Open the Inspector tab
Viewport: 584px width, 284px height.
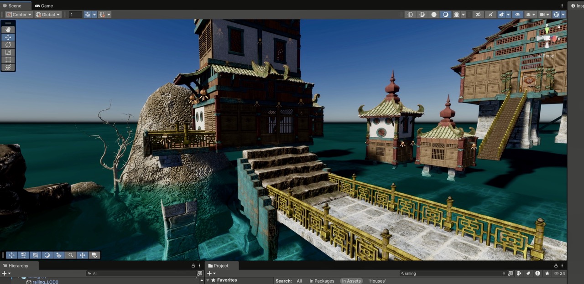point(577,5)
